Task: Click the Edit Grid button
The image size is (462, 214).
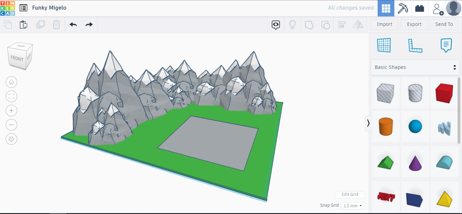Action: click(350, 195)
